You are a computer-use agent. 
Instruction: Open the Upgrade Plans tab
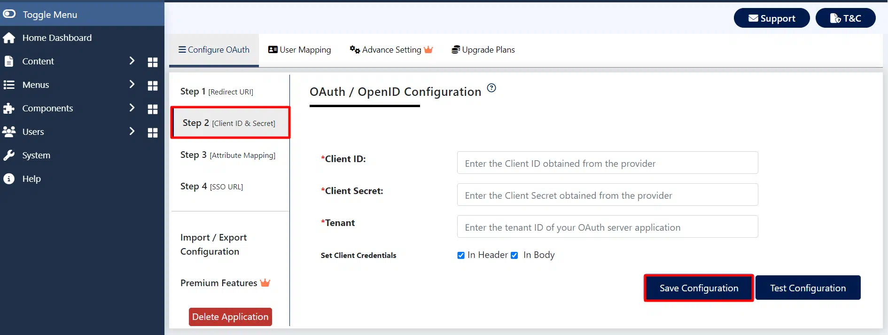[483, 50]
